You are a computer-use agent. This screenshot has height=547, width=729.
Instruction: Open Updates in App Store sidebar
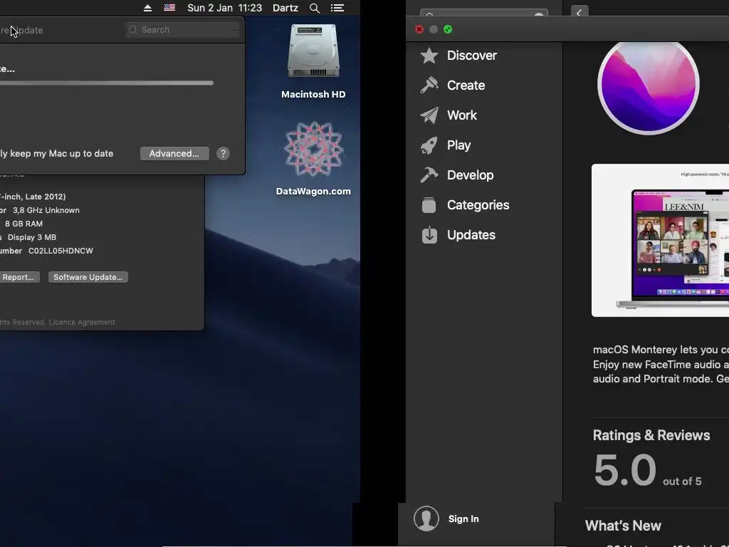tap(471, 235)
